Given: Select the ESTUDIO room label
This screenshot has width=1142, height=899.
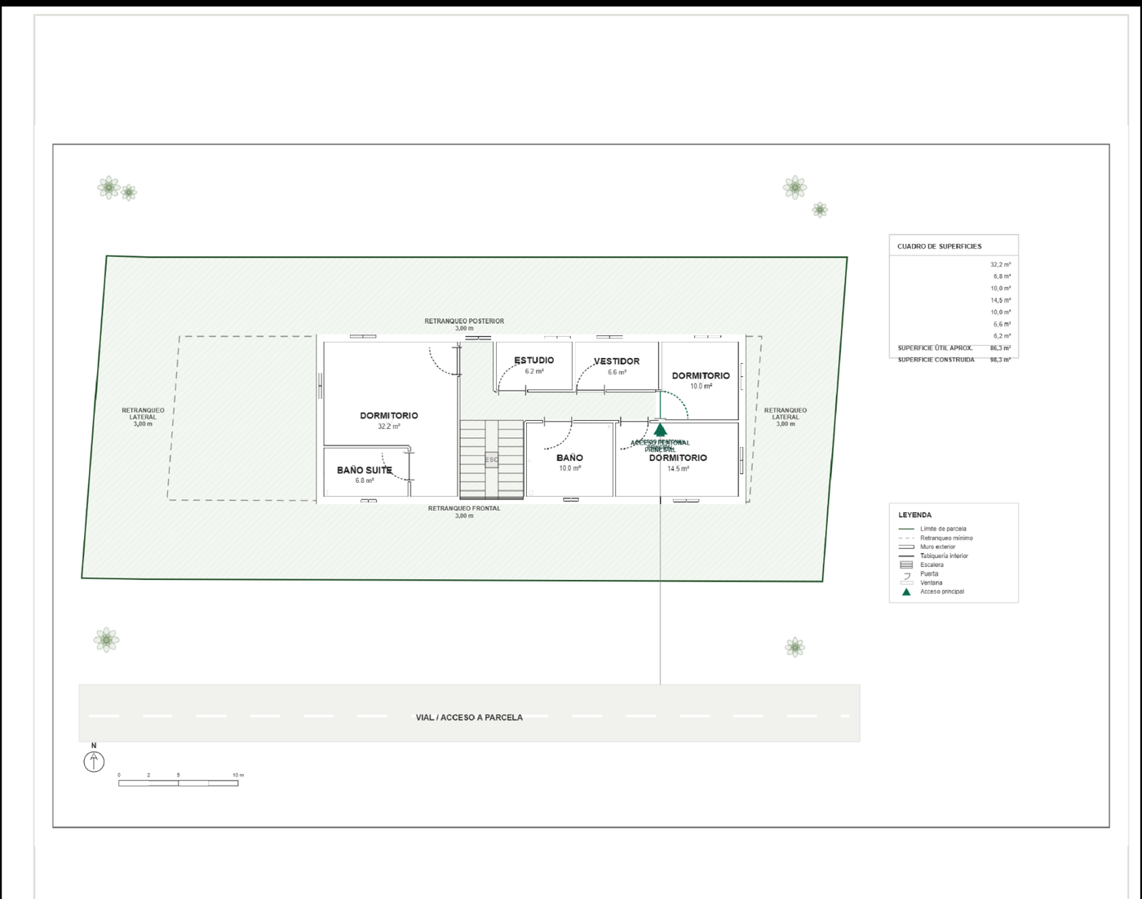Looking at the screenshot, I should pyautogui.click(x=534, y=361).
